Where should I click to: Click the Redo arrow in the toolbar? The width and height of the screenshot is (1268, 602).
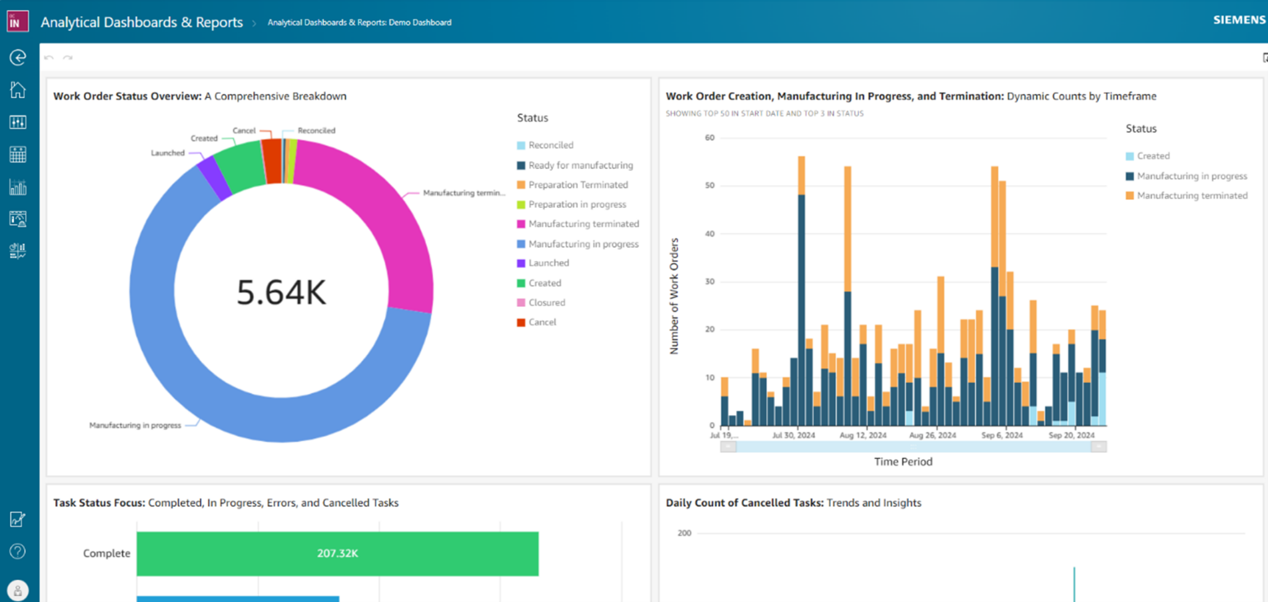click(68, 57)
